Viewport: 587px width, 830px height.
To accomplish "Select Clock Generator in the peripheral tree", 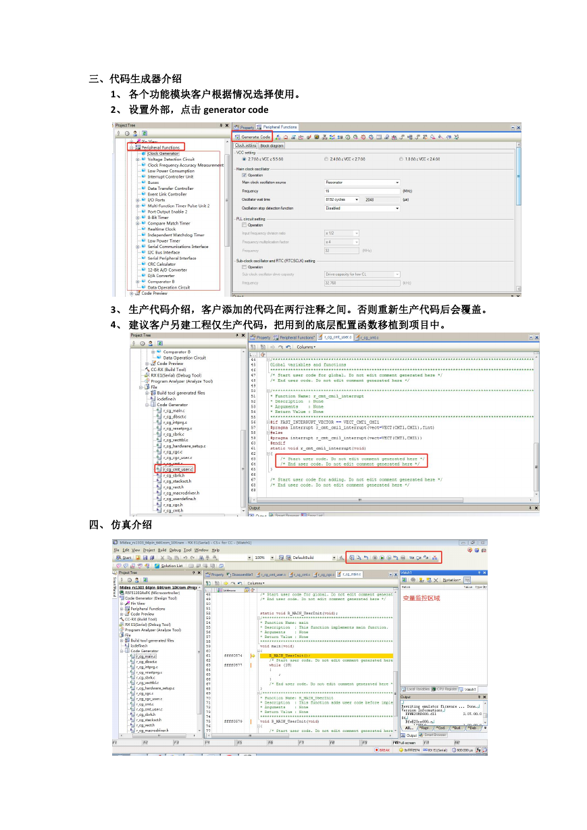I will [163, 153].
